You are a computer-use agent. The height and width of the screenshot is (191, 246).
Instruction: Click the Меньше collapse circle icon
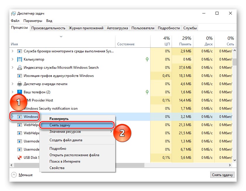point(14,175)
